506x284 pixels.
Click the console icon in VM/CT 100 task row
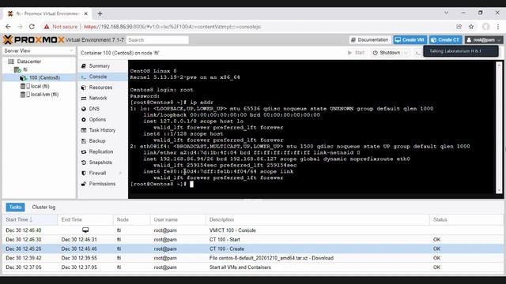pyautogui.click(x=85, y=230)
